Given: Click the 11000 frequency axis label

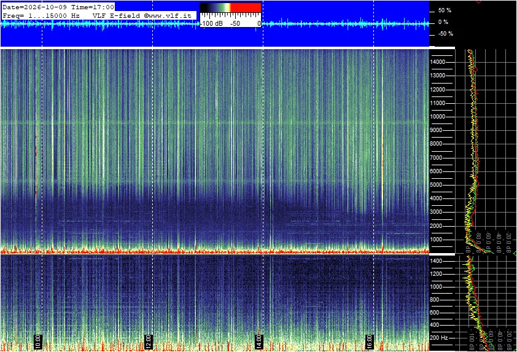Looking at the screenshot, I should pyautogui.click(x=438, y=103).
